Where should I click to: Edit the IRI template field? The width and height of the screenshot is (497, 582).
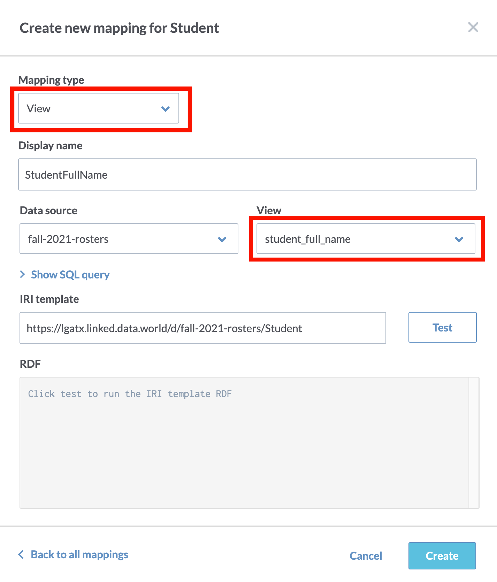(203, 328)
